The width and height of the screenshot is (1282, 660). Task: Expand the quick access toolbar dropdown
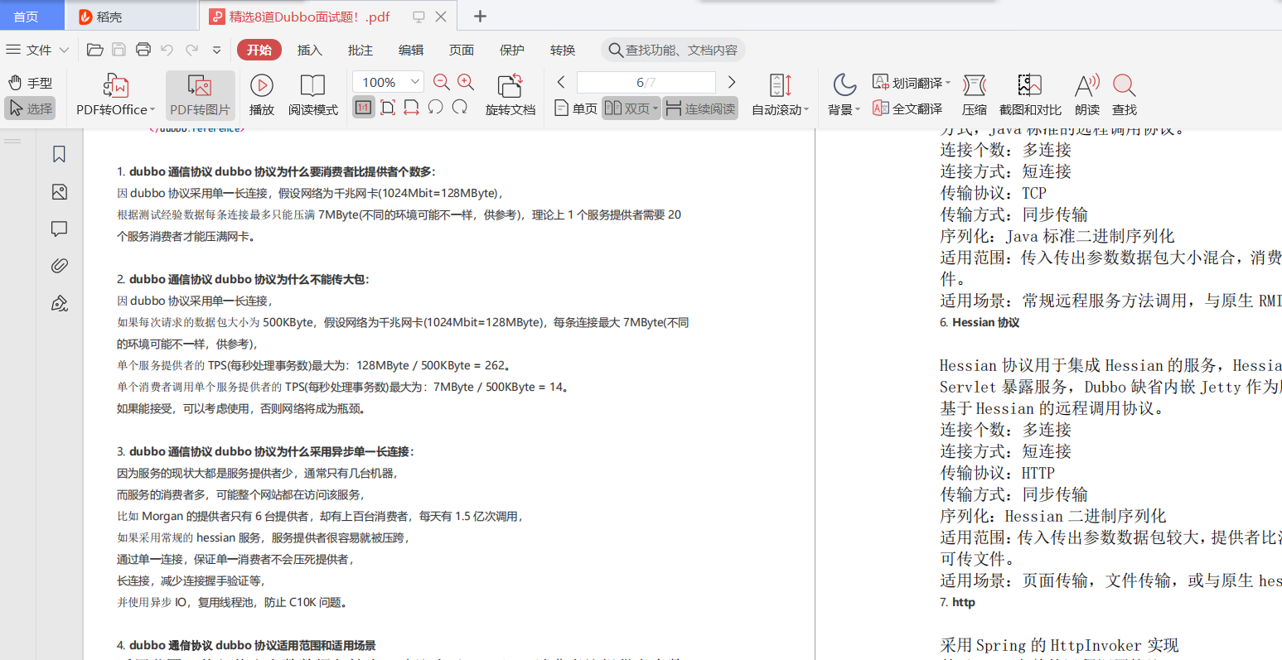(216, 50)
